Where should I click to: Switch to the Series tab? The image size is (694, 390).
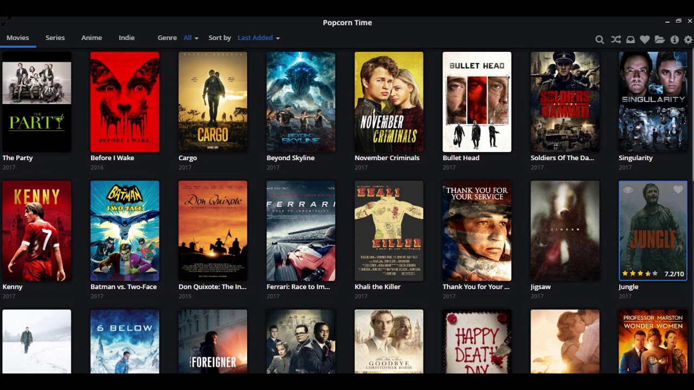click(x=55, y=38)
